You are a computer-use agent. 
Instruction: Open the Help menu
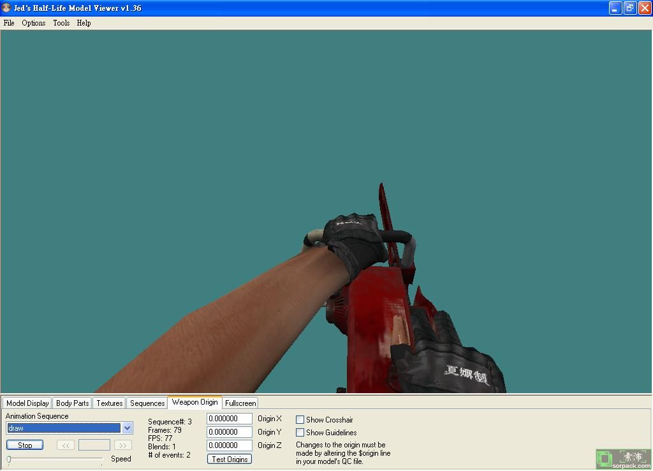pos(84,23)
